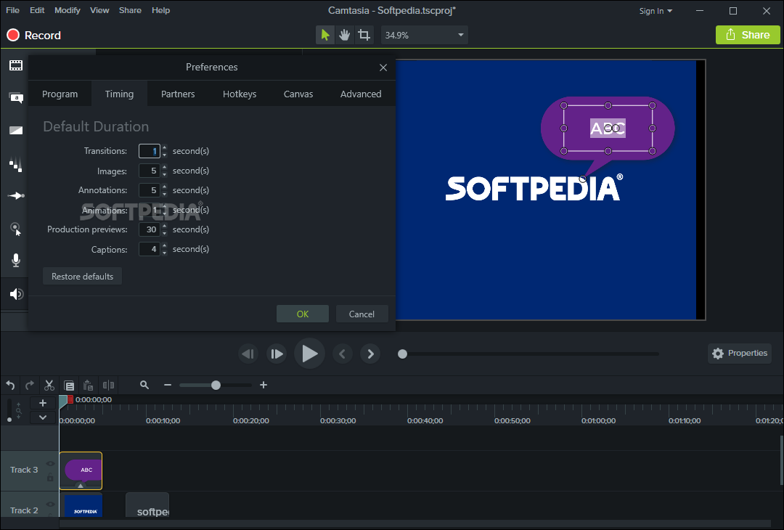The width and height of the screenshot is (784, 530).
Task: Confirm Preferences with OK
Action: (x=303, y=314)
